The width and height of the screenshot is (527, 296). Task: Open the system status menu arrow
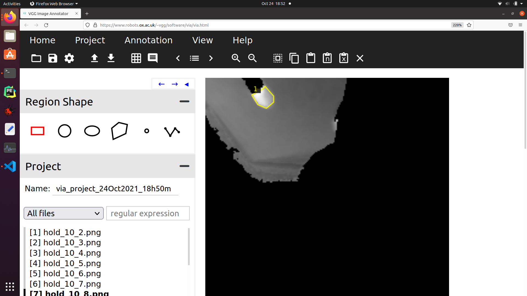pyautogui.click(x=522, y=4)
